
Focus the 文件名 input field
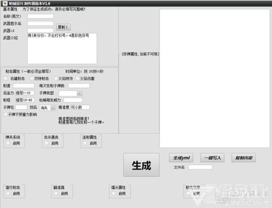coord(200,167)
